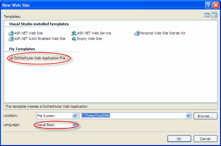Click the Location: label
This screenshot has width=221, height=146.
11,116
